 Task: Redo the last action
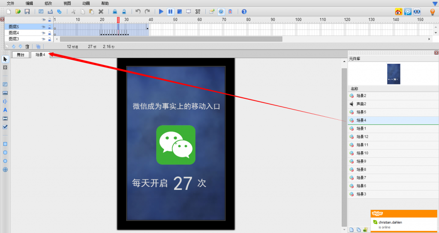[x=147, y=12]
